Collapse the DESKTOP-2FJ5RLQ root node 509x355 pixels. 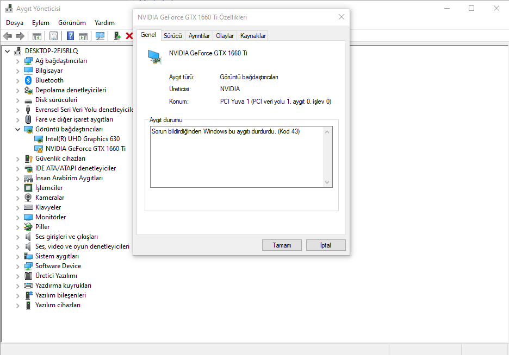pos(8,51)
